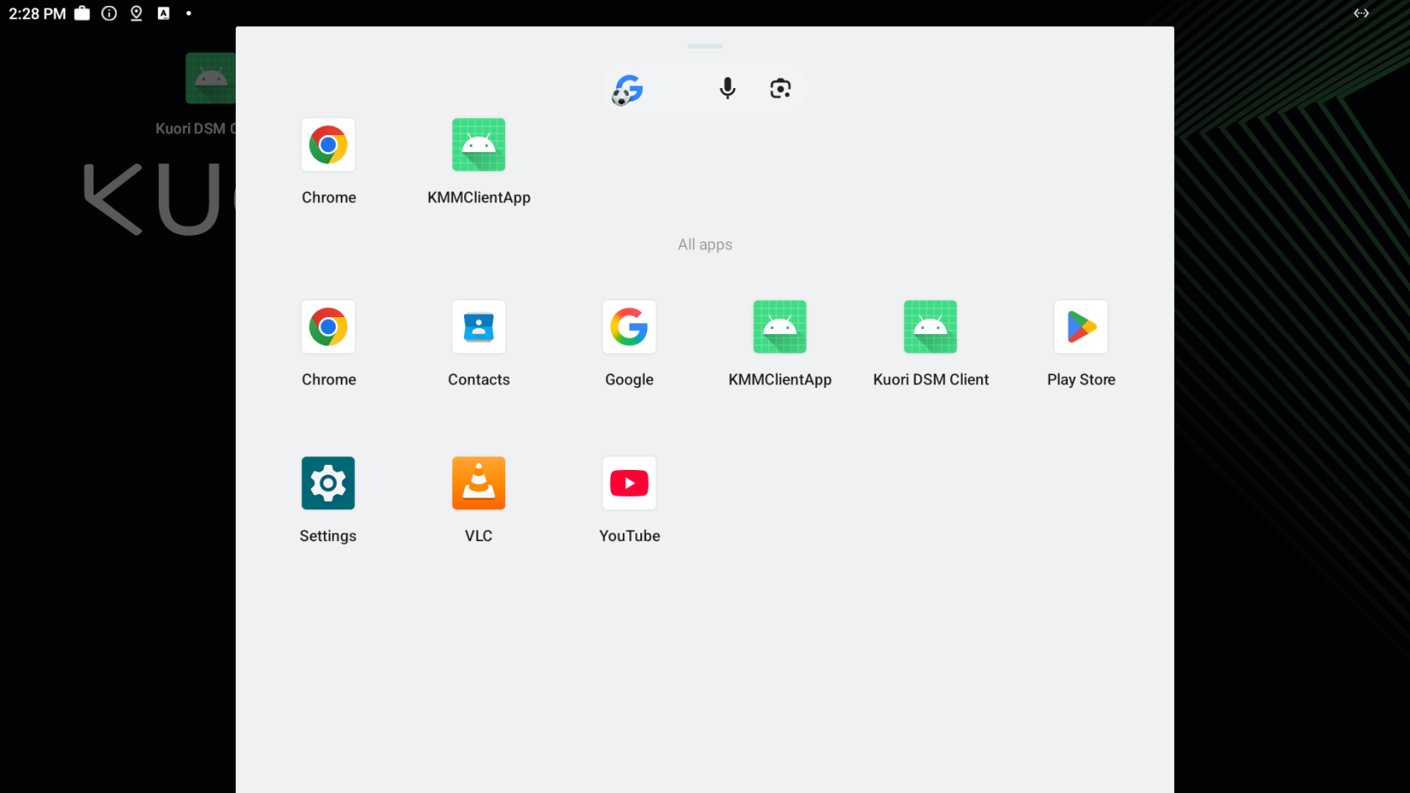Focus the search bar input area
1410x793 pixels.
(x=705, y=89)
